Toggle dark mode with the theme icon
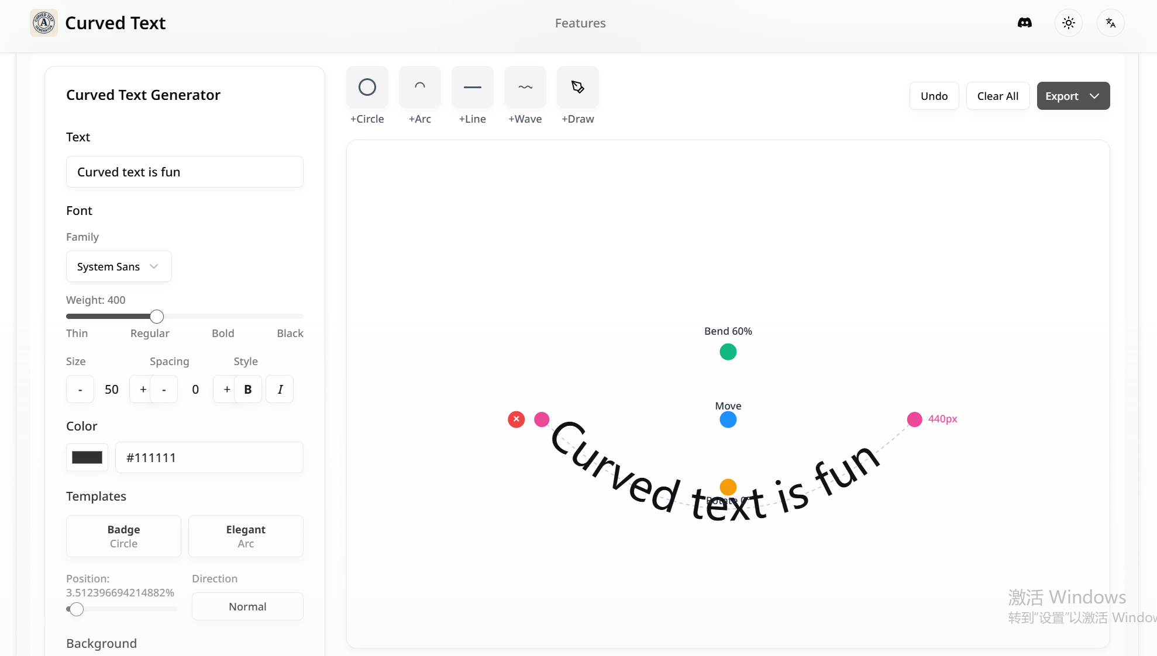 click(x=1068, y=23)
